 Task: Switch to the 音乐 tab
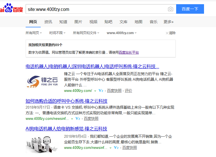(x=154, y=22)
